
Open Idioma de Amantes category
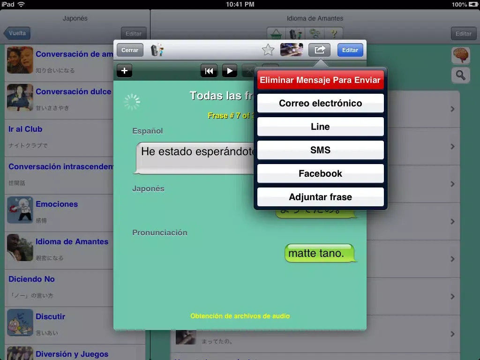pos(59,251)
